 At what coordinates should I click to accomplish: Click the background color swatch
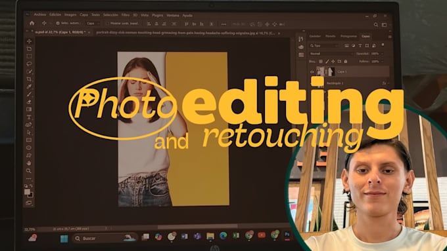(31, 195)
